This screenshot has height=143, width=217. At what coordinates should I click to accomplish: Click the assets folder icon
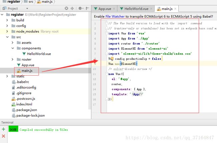pos(19,43)
